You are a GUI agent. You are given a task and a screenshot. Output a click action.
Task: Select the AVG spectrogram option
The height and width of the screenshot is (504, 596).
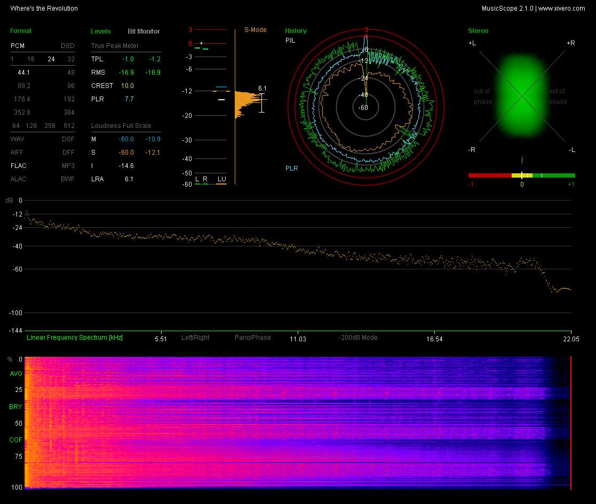pyautogui.click(x=15, y=374)
